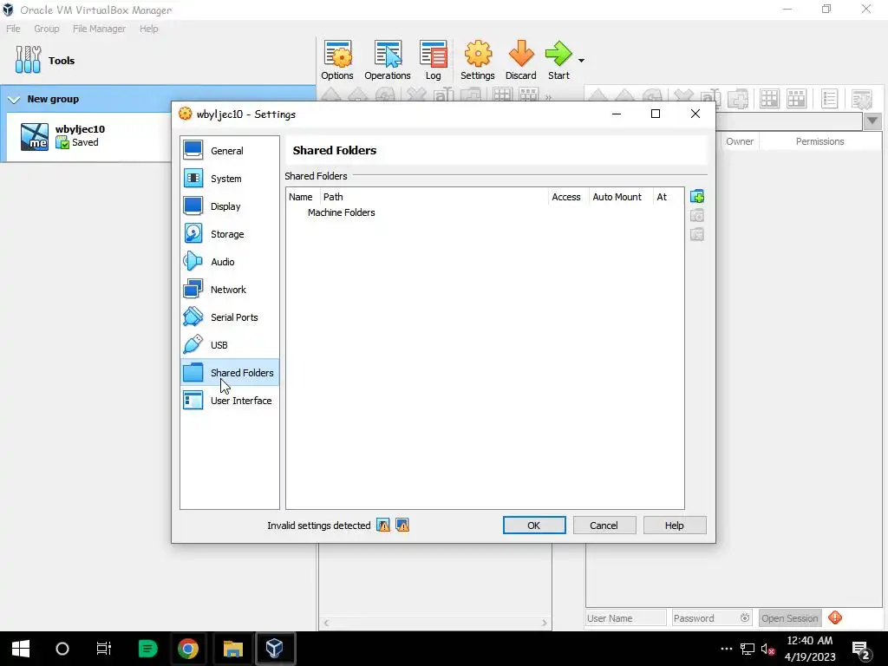Toggle password visibility icon

[x=745, y=617]
